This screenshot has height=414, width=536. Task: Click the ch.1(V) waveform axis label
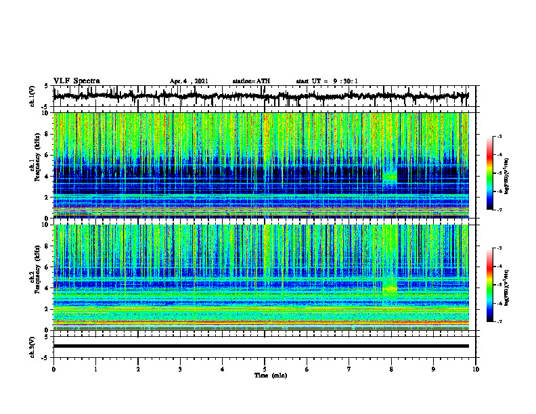tap(32, 96)
